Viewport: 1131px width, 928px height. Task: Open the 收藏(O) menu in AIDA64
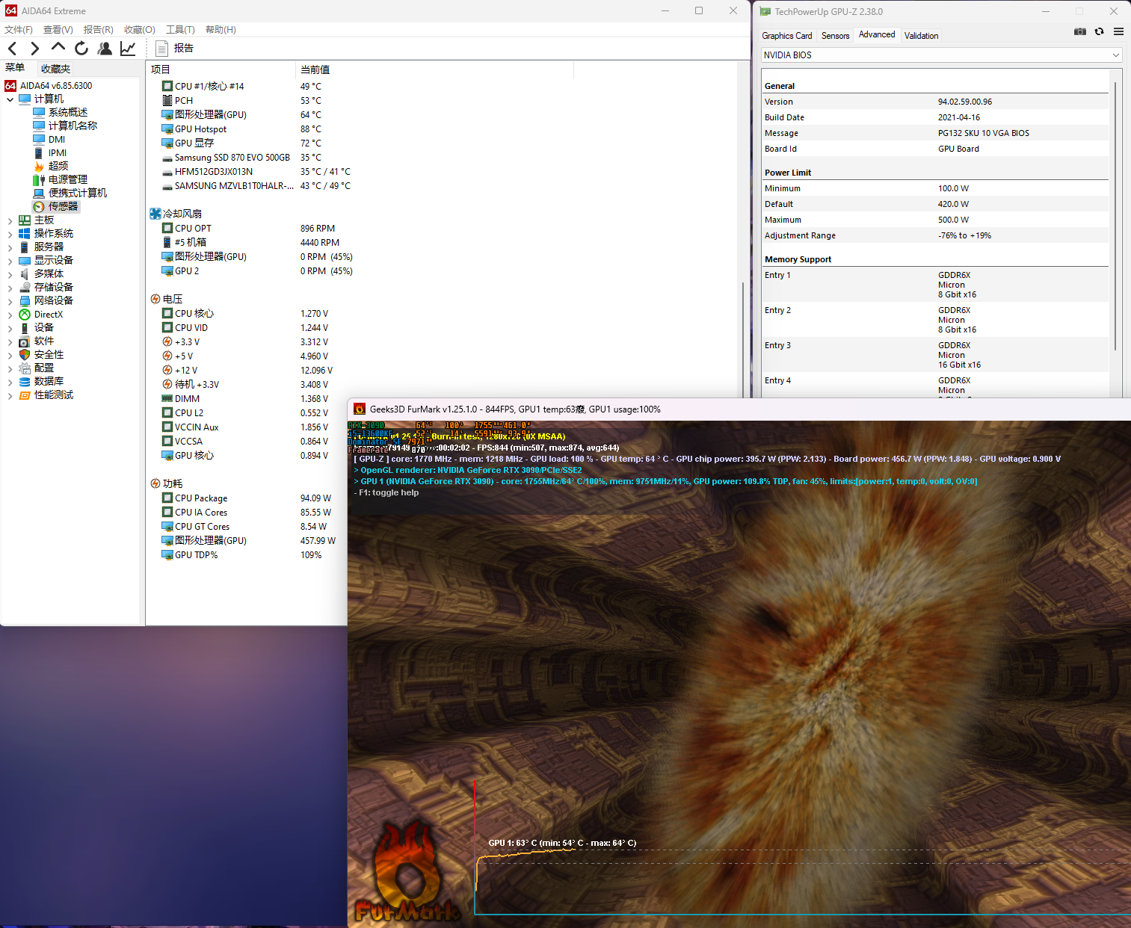(x=140, y=30)
